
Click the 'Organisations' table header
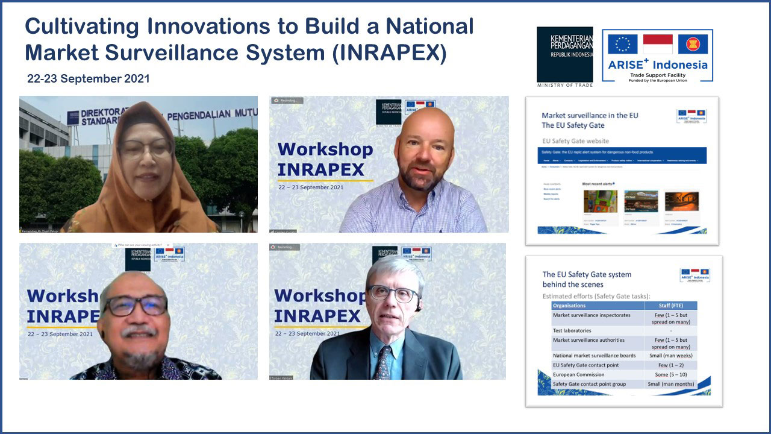tap(569, 306)
